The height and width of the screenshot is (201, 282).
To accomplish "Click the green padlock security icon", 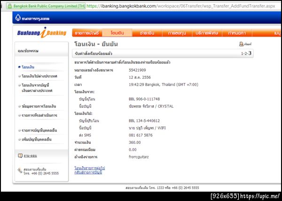I will [x=10, y=6].
